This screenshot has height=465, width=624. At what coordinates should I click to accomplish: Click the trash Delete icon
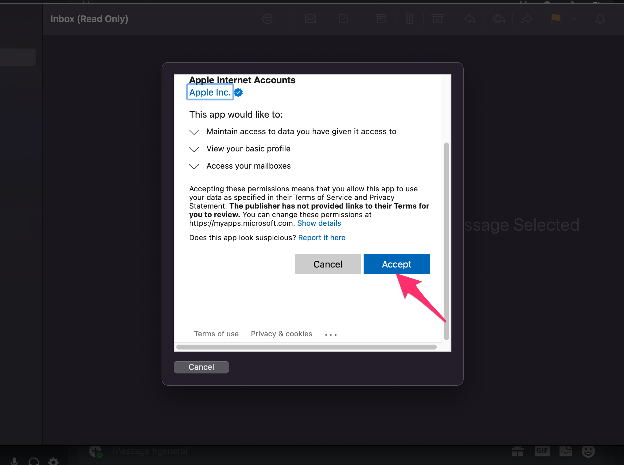409,19
